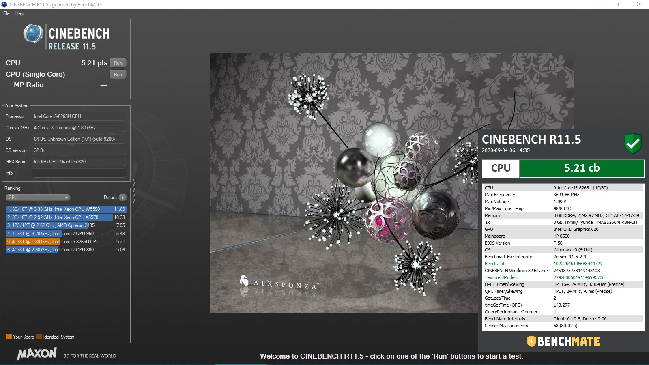Click the 5.21 pts CPU score
Image resolution: width=649 pixels, height=365 pixels.
(94, 63)
